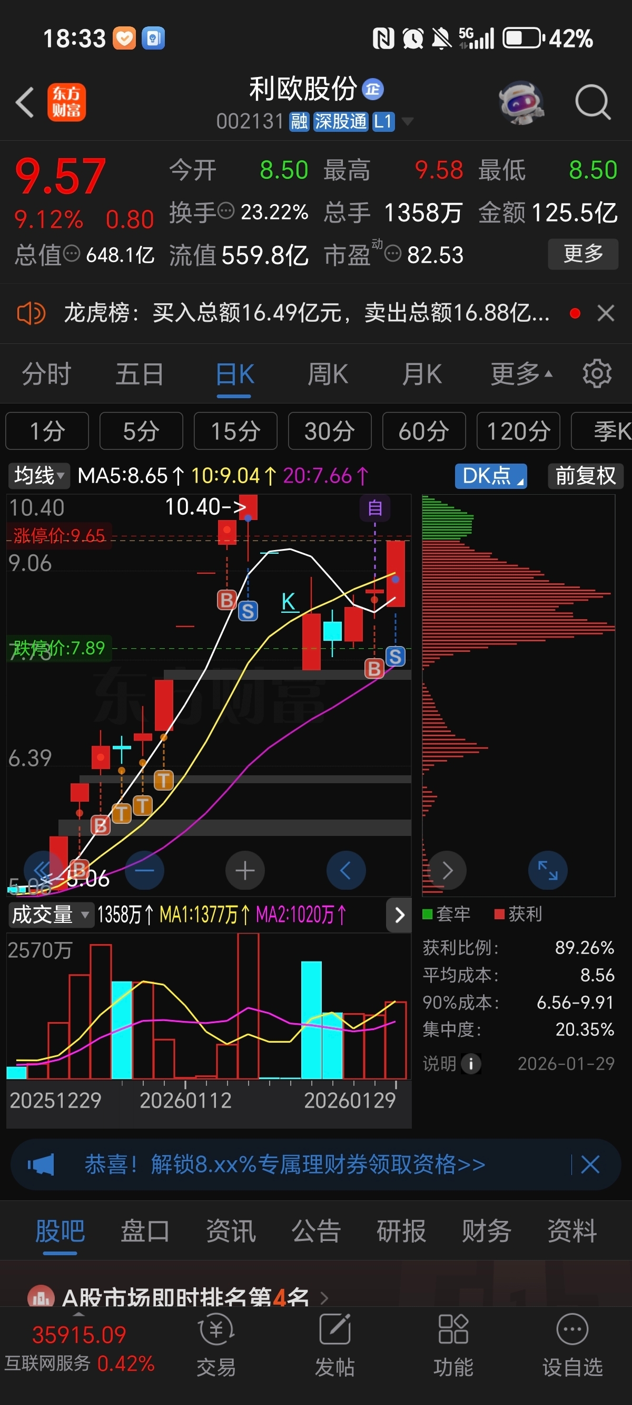Viewport: 632px width, 1405px height.
Task: Open the 资料 tab
Action: 572,1230
